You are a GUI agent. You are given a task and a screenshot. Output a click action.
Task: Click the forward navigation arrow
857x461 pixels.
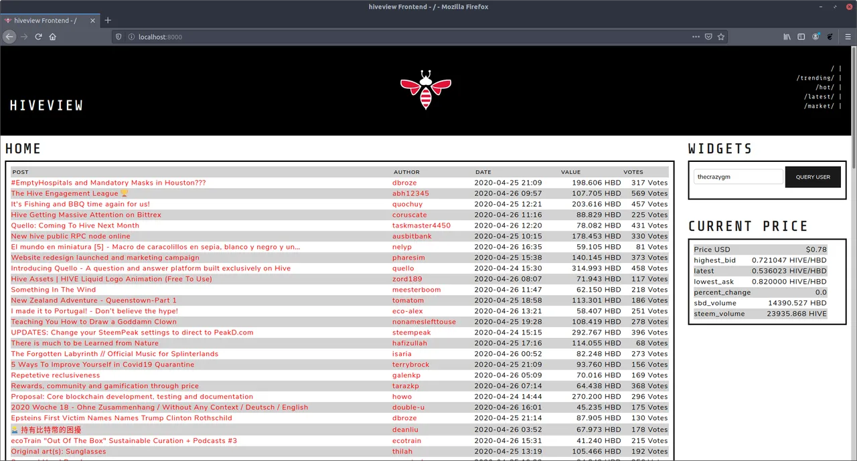tap(24, 37)
